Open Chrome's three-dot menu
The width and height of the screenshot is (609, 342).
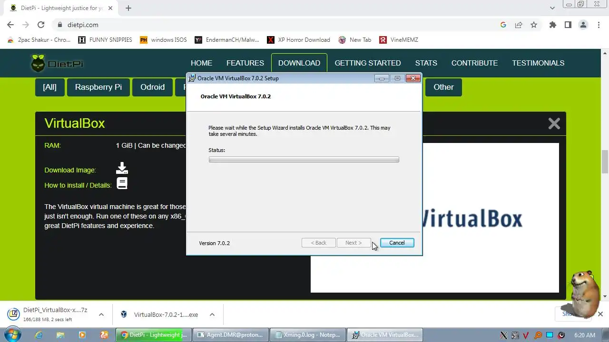coord(598,25)
